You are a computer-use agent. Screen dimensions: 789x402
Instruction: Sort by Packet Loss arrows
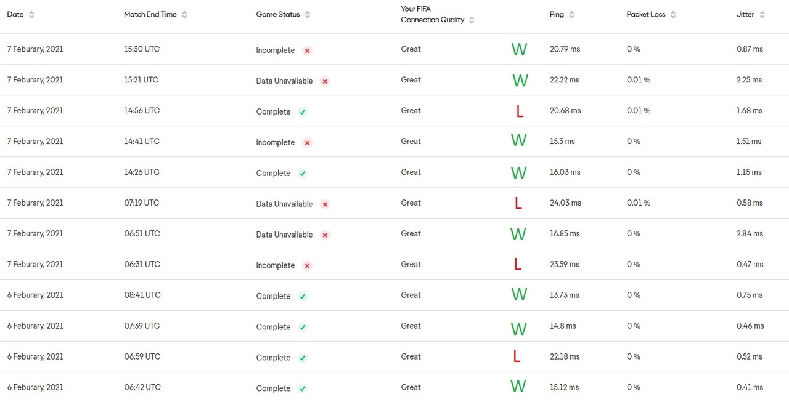pos(673,15)
